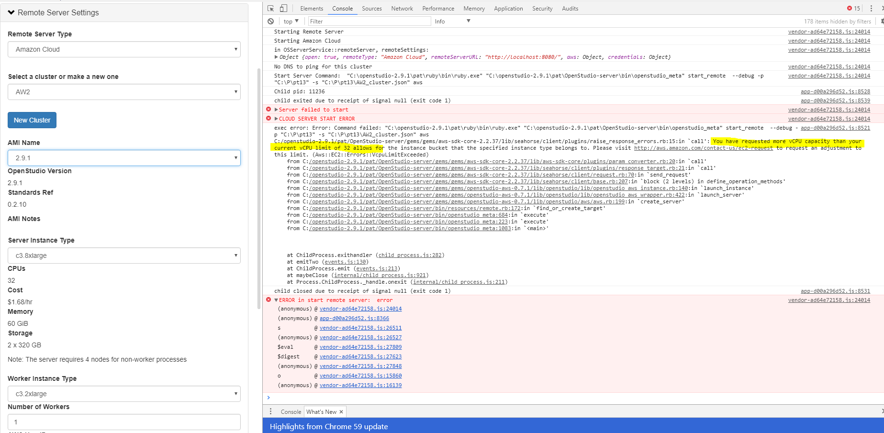The image size is (884, 433).
Task: Open the Remote Server Type dropdown
Action: pos(124,49)
